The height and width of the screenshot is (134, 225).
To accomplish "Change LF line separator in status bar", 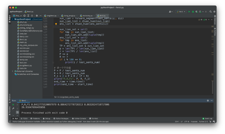I will 182,122.
